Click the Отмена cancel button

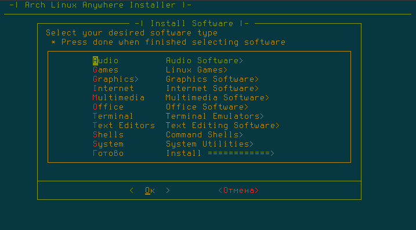click(x=238, y=191)
